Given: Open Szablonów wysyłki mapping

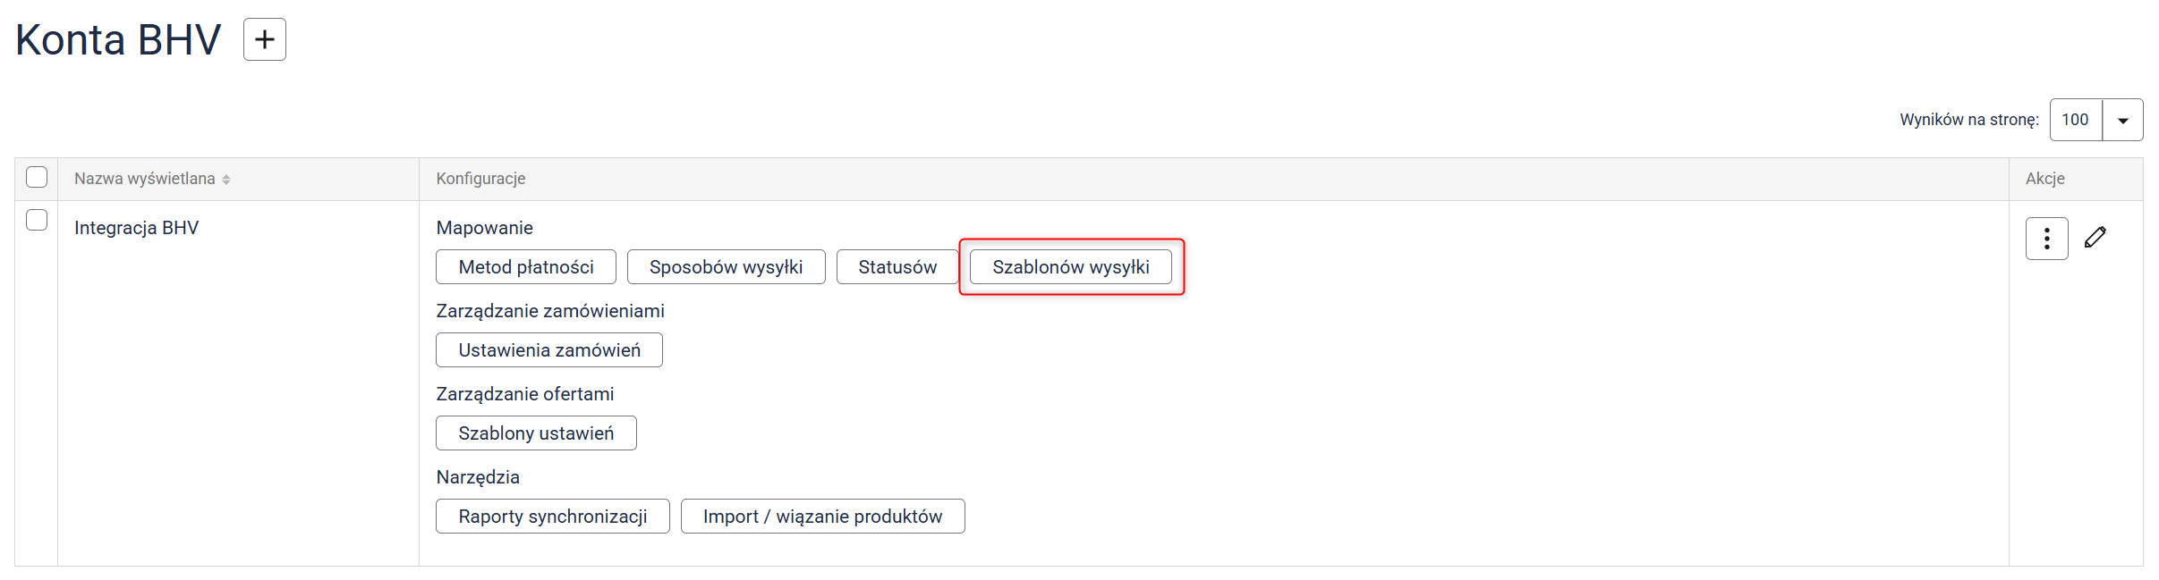Looking at the screenshot, I should tap(1070, 267).
